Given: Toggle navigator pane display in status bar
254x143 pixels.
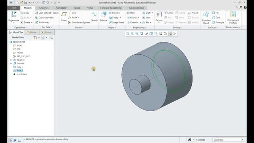Looking at the screenshot, I should [x=11, y=140].
